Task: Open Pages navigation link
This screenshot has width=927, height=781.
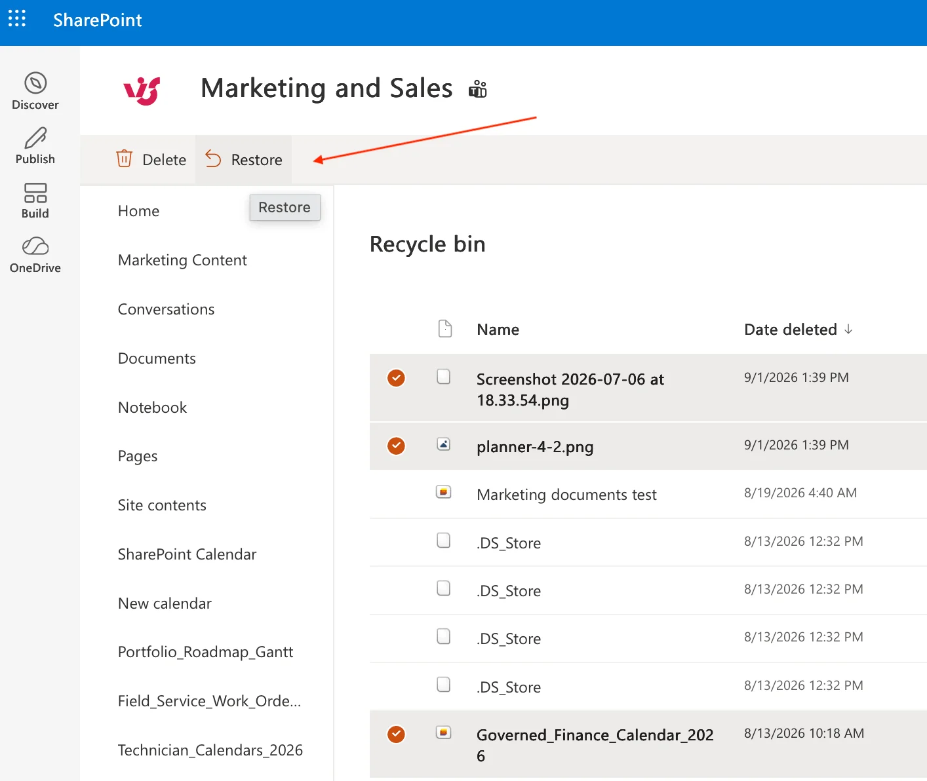Action: click(x=138, y=456)
